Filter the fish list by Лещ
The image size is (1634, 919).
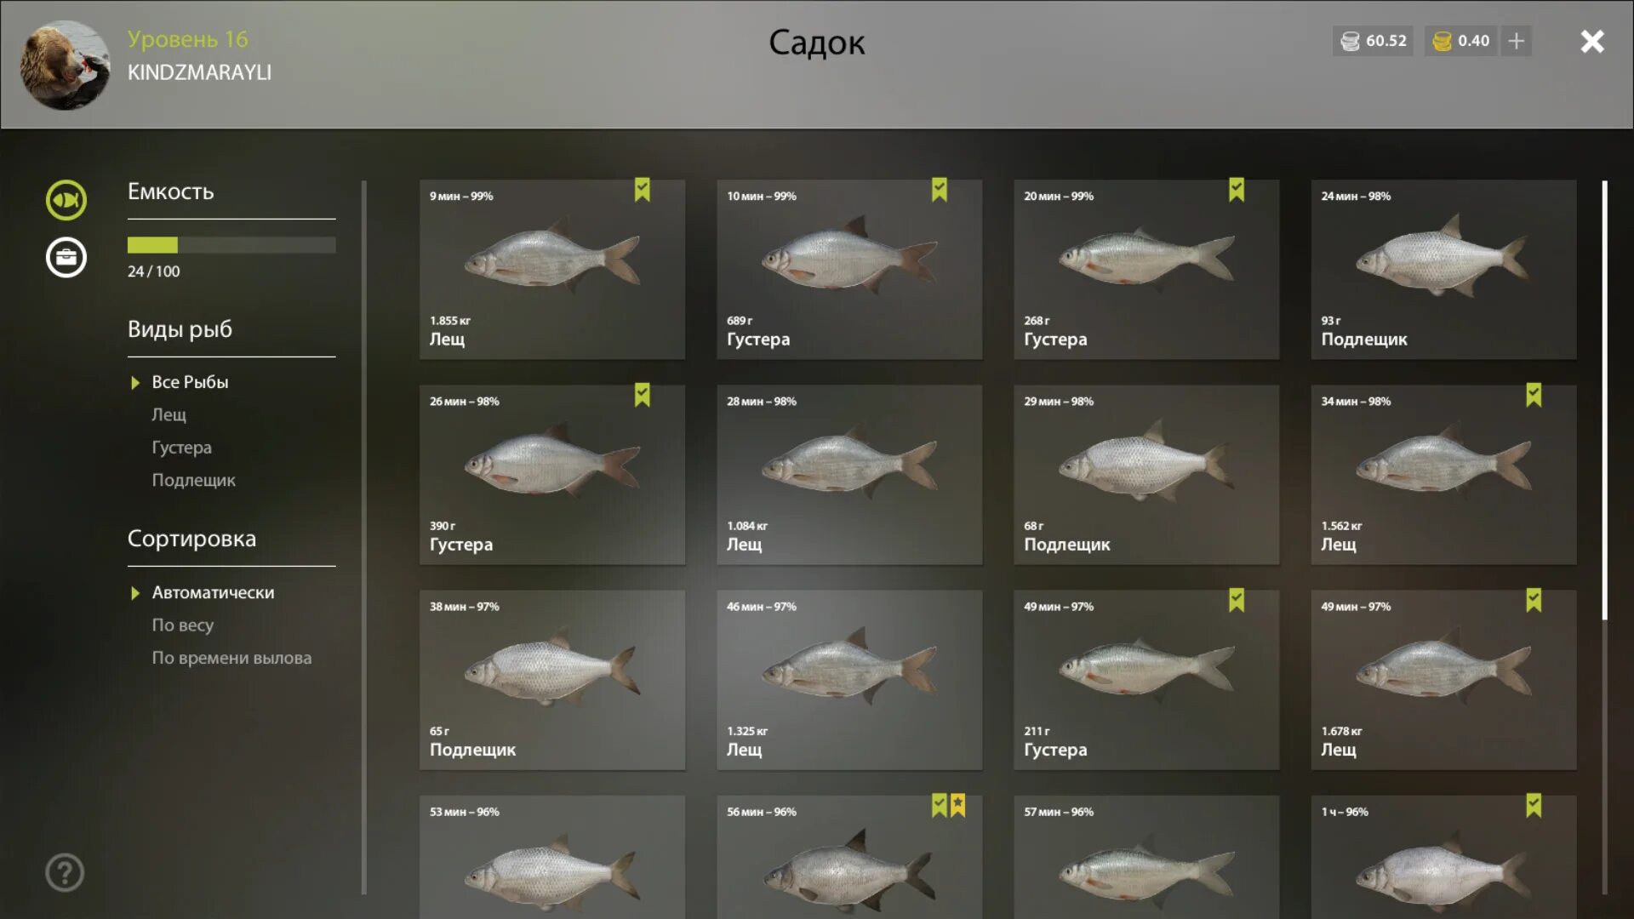click(x=169, y=414)
